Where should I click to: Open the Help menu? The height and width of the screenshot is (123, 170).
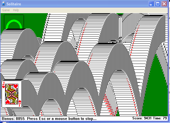16,10
